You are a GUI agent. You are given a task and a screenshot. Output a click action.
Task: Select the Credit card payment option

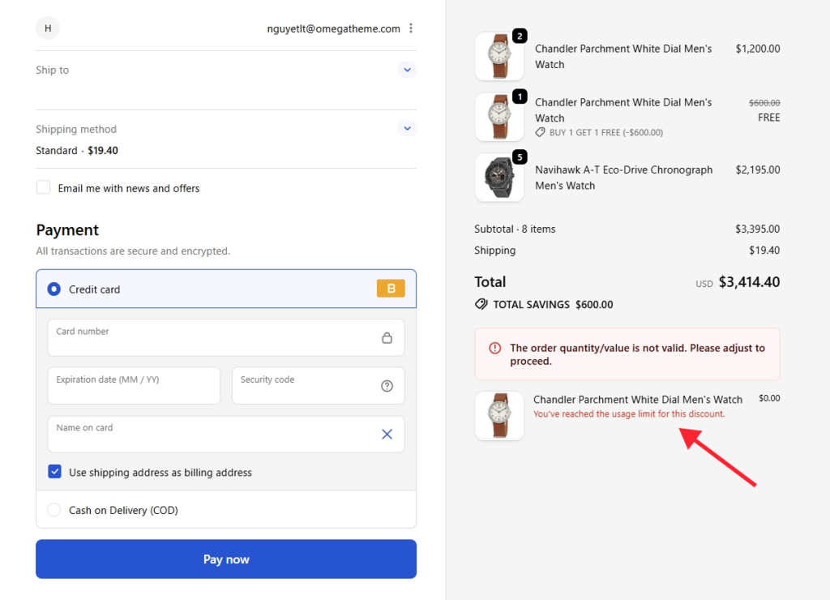point(54,288)
